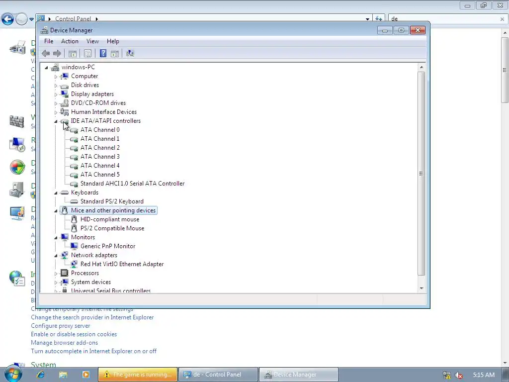Expand the Display adapters node
Viewport: 509px width, 382px height.
56,95
